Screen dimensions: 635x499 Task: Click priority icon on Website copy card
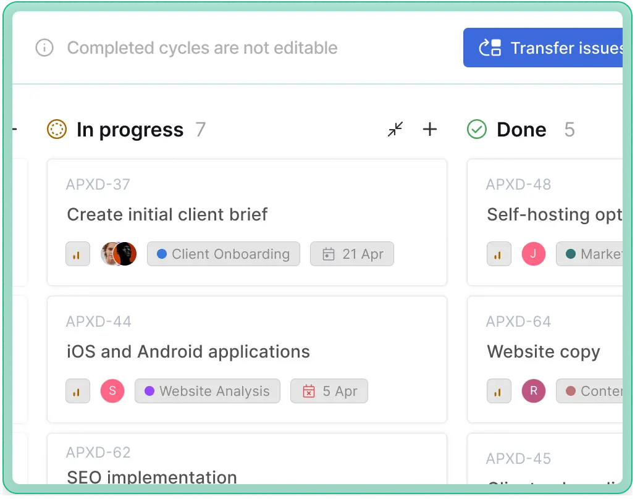pyautogui.click(x=498, y=391)
